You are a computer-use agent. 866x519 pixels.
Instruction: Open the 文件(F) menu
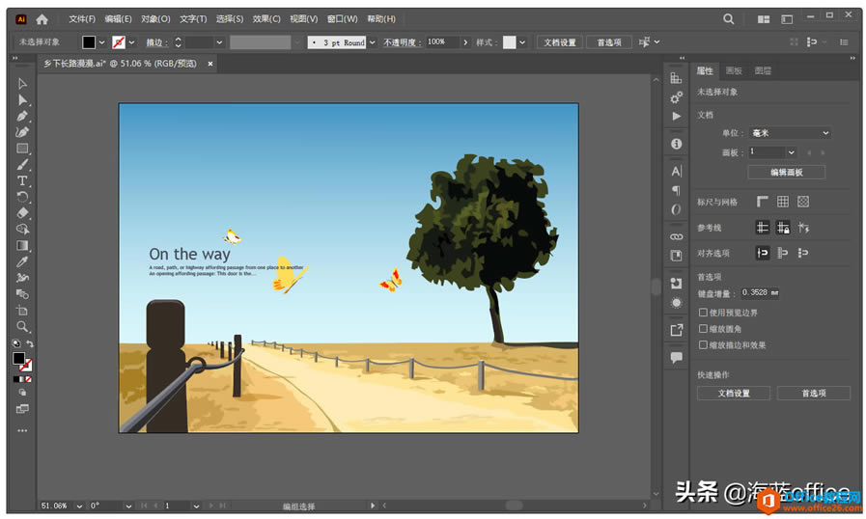[82, 19]
